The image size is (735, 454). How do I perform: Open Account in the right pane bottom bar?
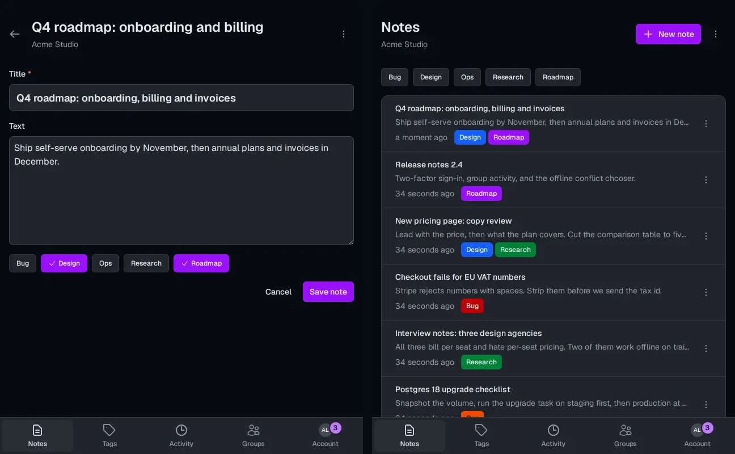point(698,436)
